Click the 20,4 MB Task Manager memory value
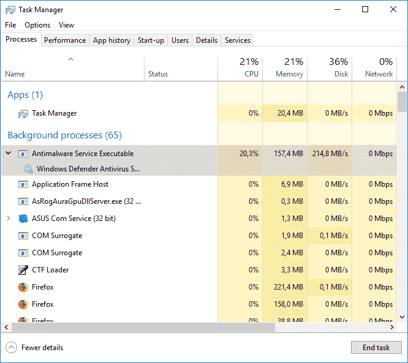The width and height of the screenshot is (408, 363). [x=290, y=113]
